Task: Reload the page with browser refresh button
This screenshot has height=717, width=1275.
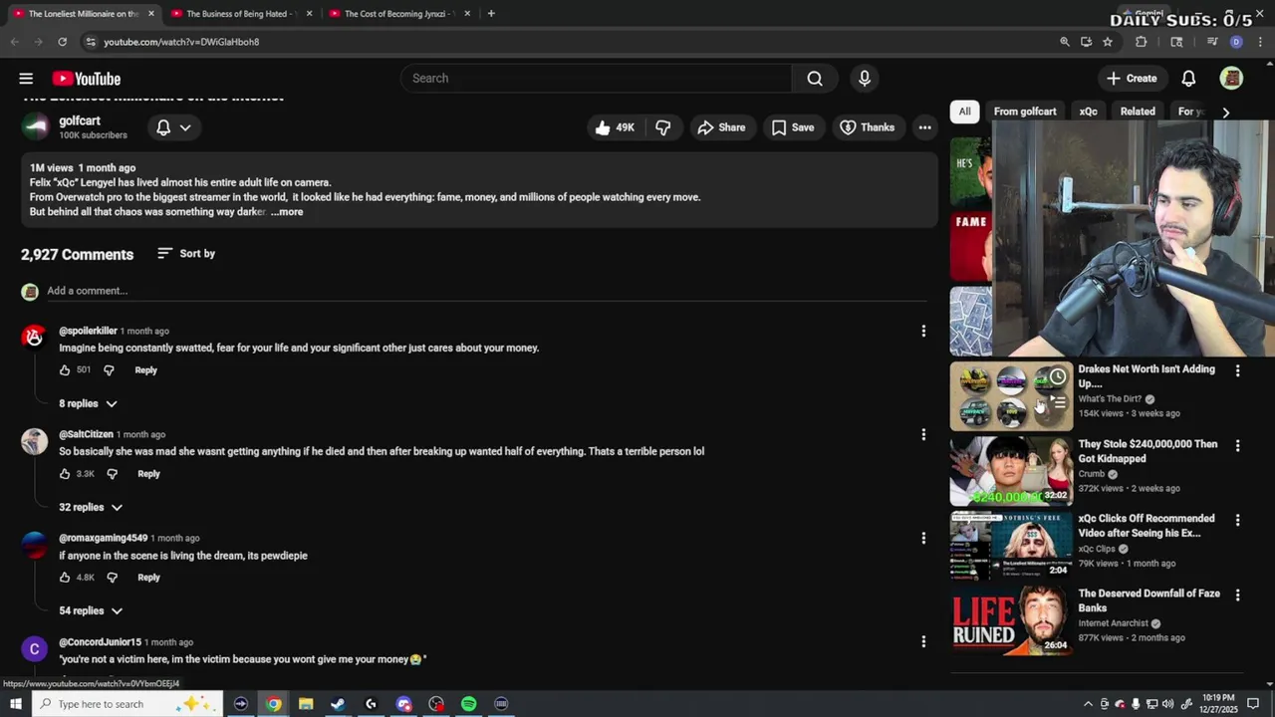Action: (x=62, y=42)
